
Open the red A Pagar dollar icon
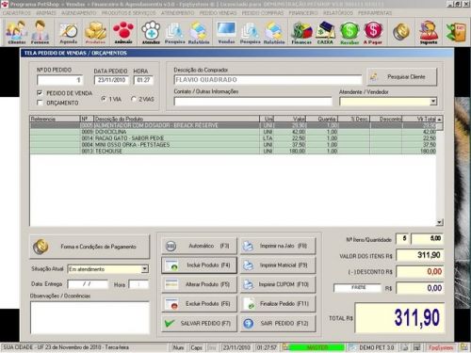point(373,33)
